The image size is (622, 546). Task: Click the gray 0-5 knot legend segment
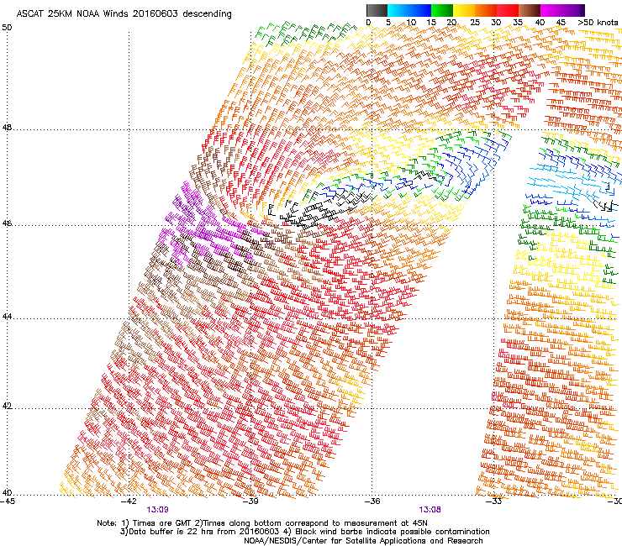377,10
